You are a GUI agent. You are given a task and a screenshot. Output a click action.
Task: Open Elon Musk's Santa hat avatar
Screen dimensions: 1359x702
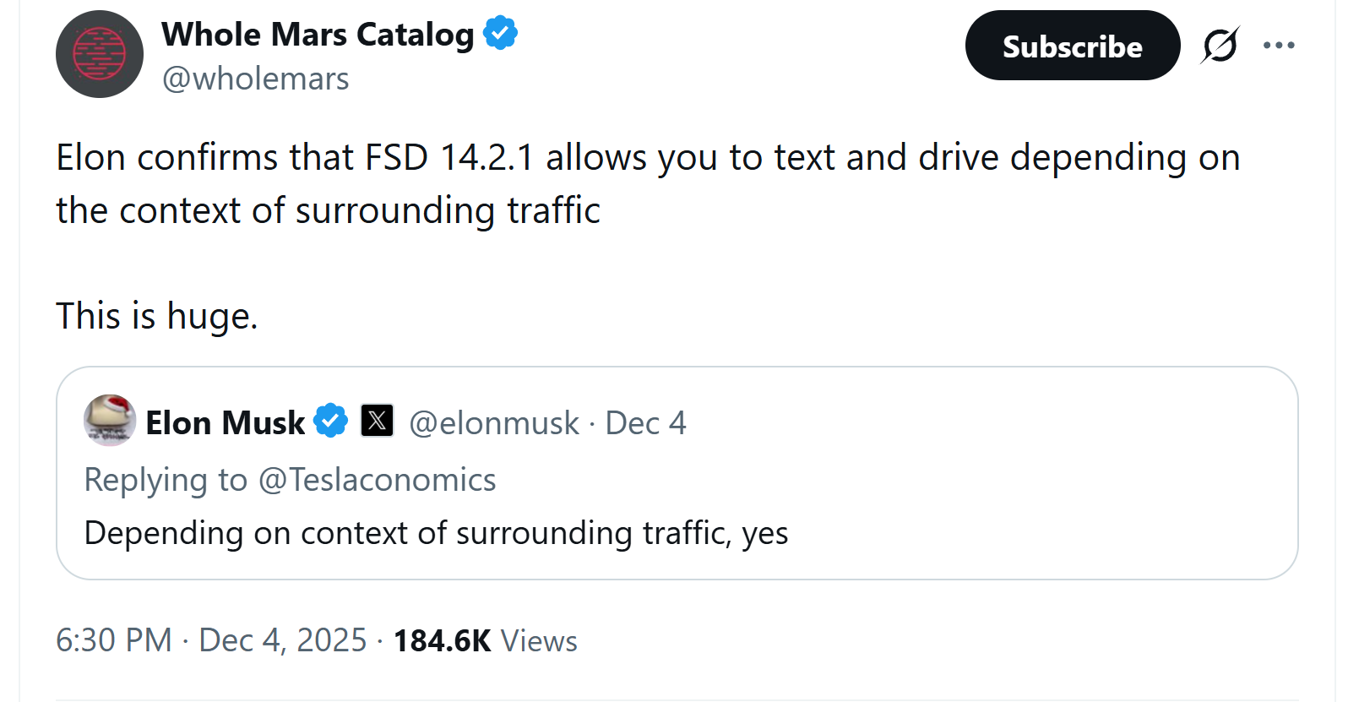(x=110, y=420)
